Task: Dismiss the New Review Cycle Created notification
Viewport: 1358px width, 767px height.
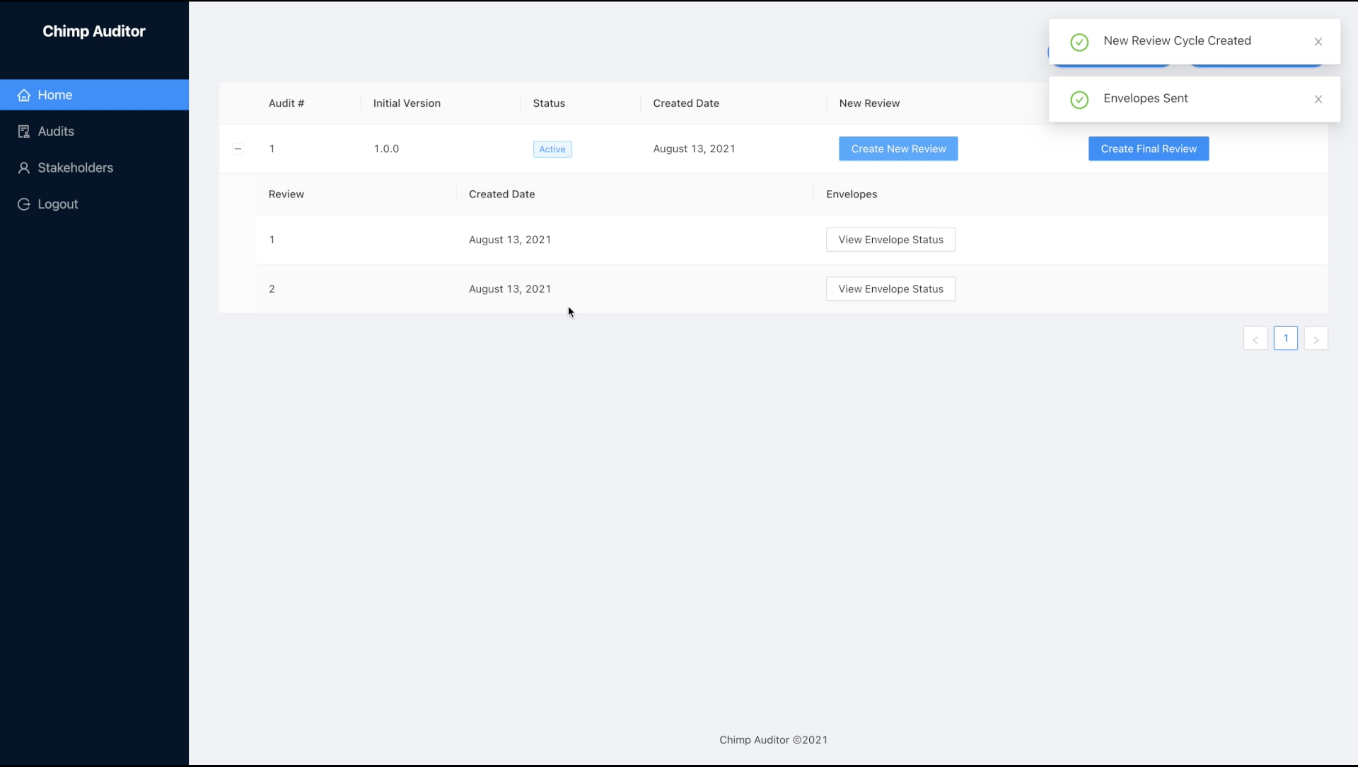Action: point(1318,42)
